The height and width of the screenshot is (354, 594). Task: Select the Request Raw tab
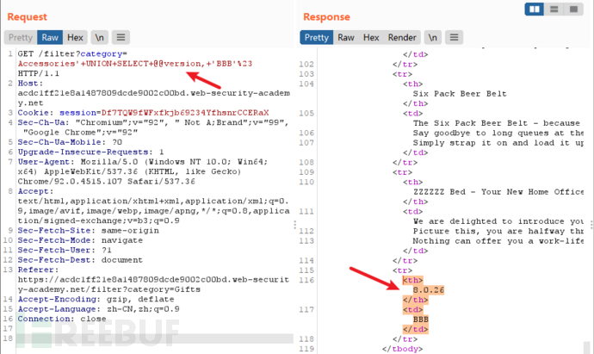click(50, 38)
